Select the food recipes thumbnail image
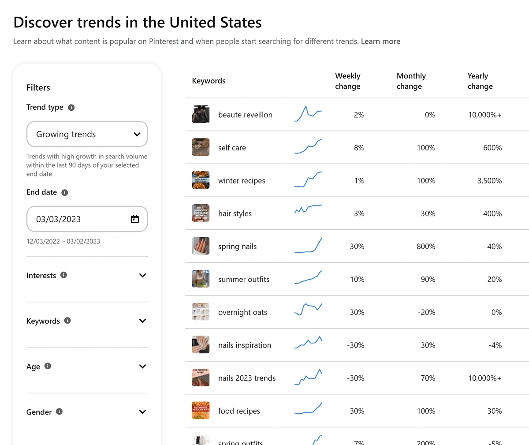The height and width of the screenshot is (445, 529). tap(201, 411)
